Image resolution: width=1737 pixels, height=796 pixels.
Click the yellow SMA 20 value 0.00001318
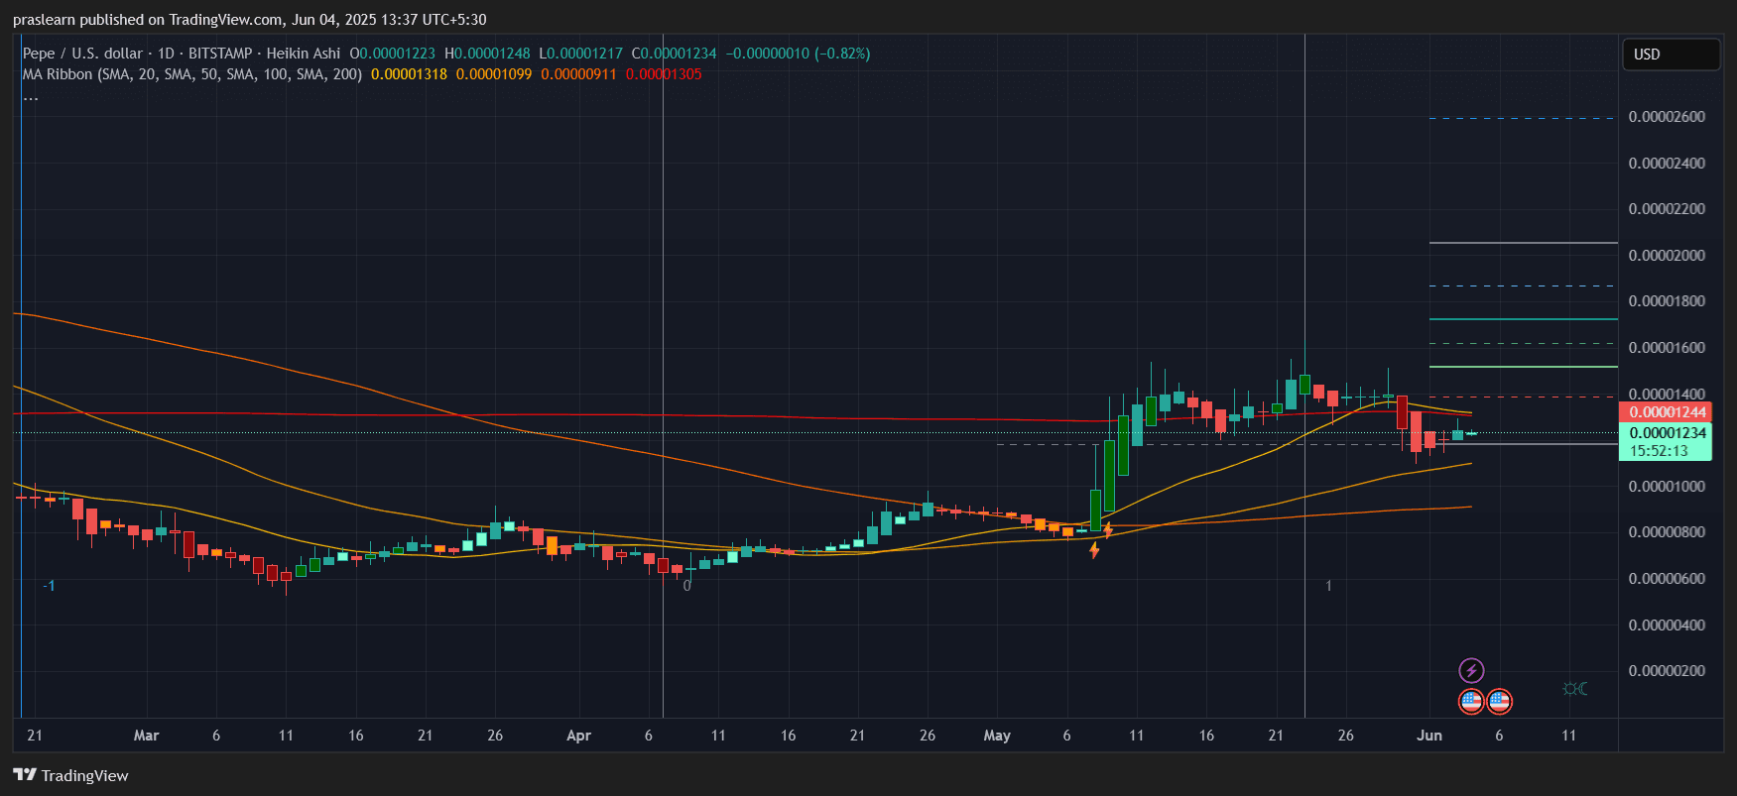click(x=409, y=74)
